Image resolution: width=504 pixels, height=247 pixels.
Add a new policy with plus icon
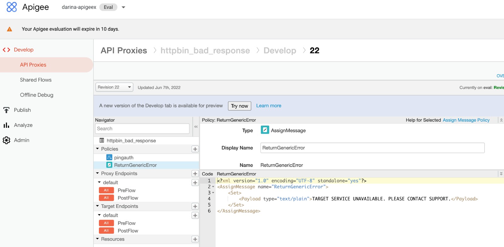click(195, 149)
